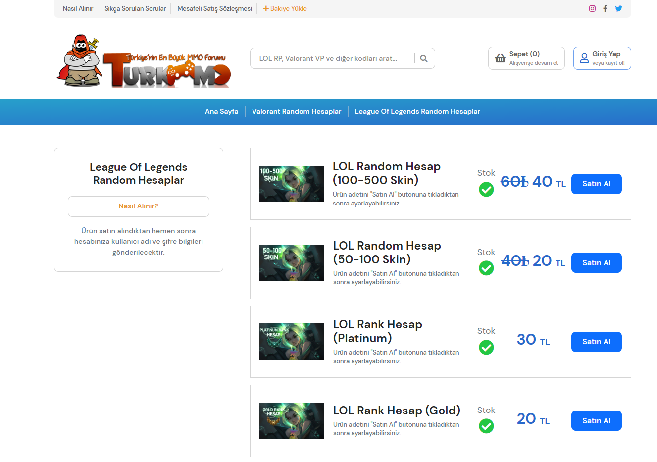Screen dimensions: 657x462
Task: Click LOL Random Hesap (50-100 Skin) title
Action: pyautogui.click(x=387, y=253)
